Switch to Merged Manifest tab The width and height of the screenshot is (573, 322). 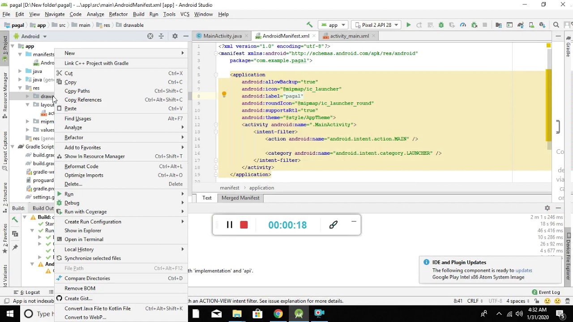coord(240,198)
